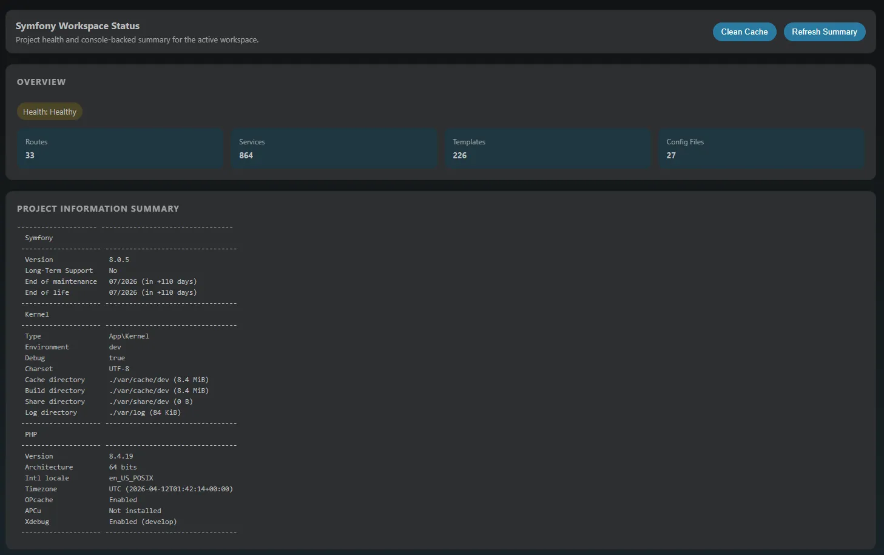Select the Routes count card
The width and height of the screenshot is (884, 555).
120,149
